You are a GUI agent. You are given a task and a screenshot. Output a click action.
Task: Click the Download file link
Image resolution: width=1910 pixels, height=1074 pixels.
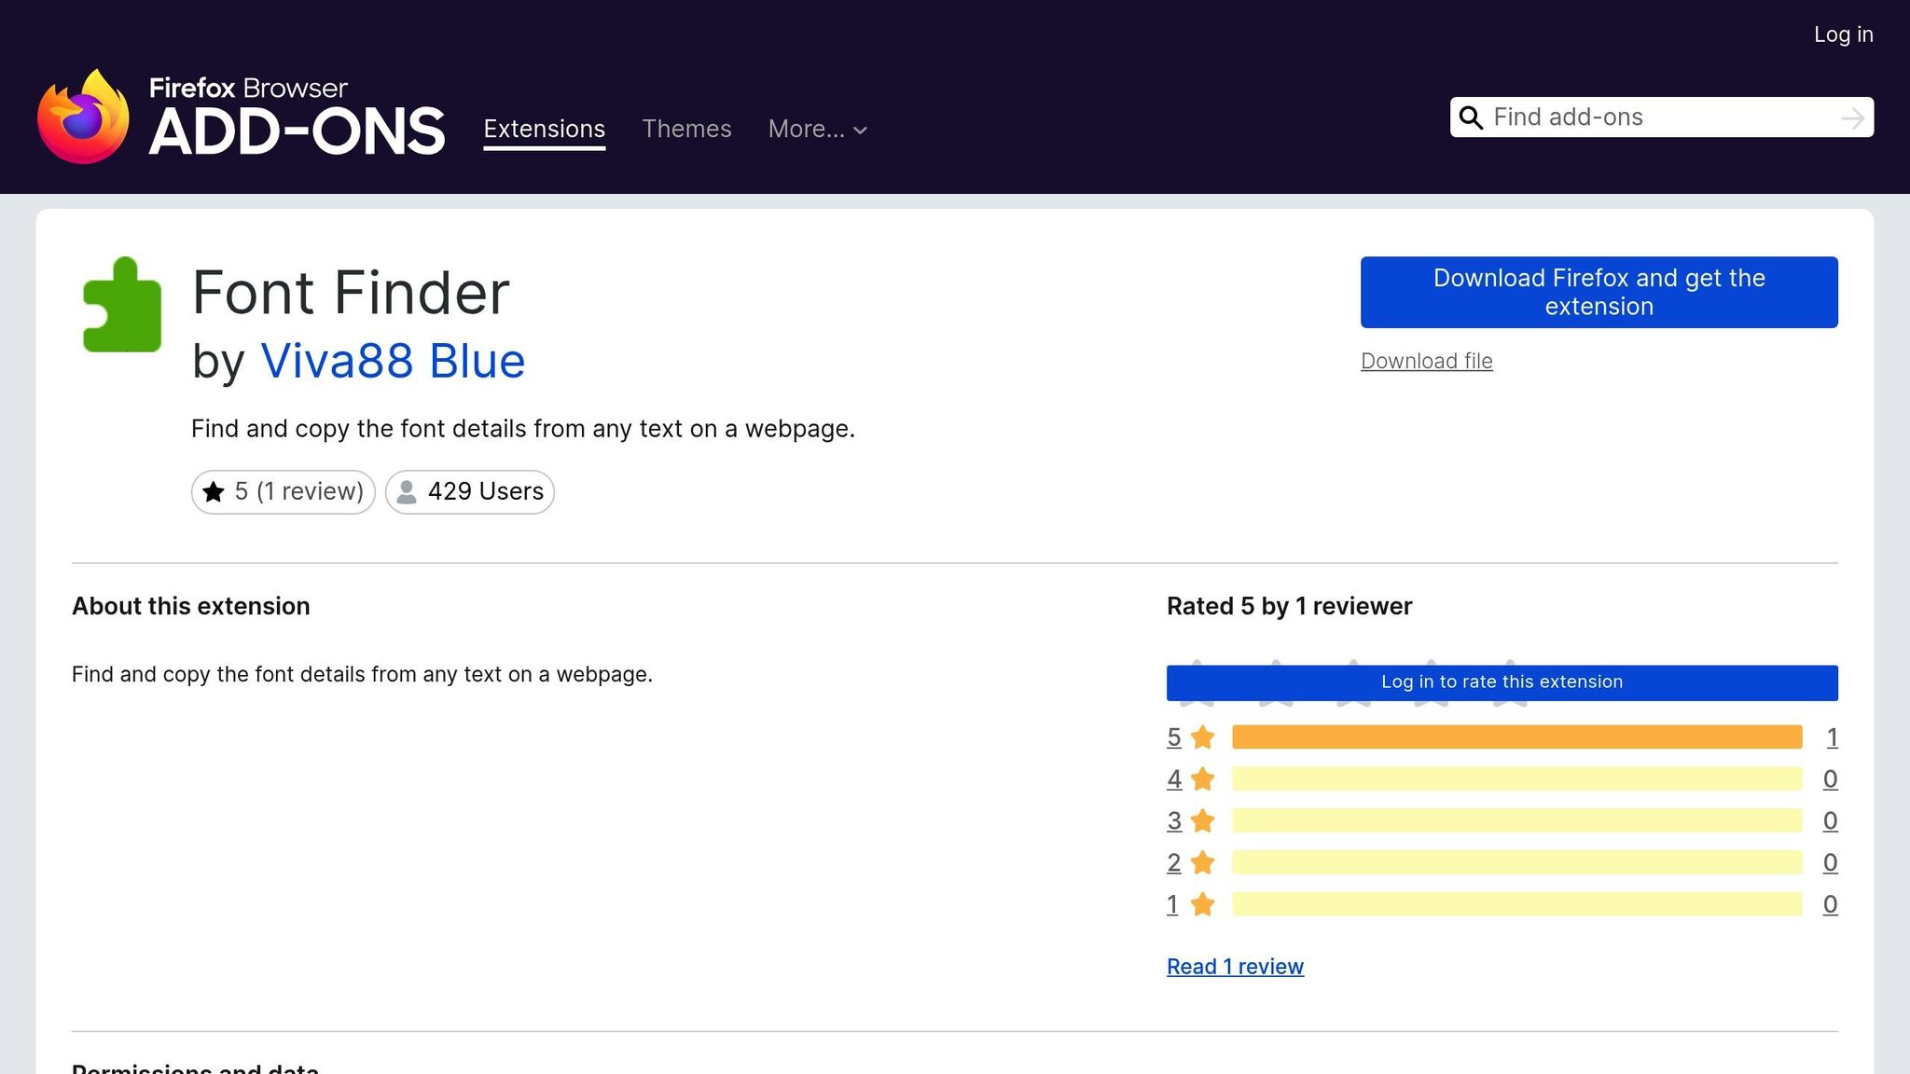[1426, 361]
